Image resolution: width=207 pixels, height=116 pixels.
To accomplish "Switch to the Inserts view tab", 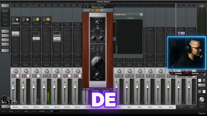I will pyautogui.click(x=5, y=20).
